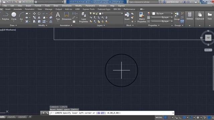Expand the Layers panel
Viewport: 214px width, 120px height.
[101, 25]
